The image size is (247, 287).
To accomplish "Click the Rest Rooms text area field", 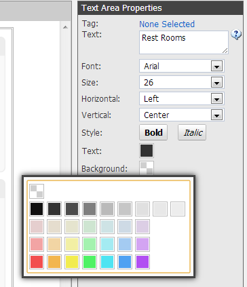I will click(184, 43).
